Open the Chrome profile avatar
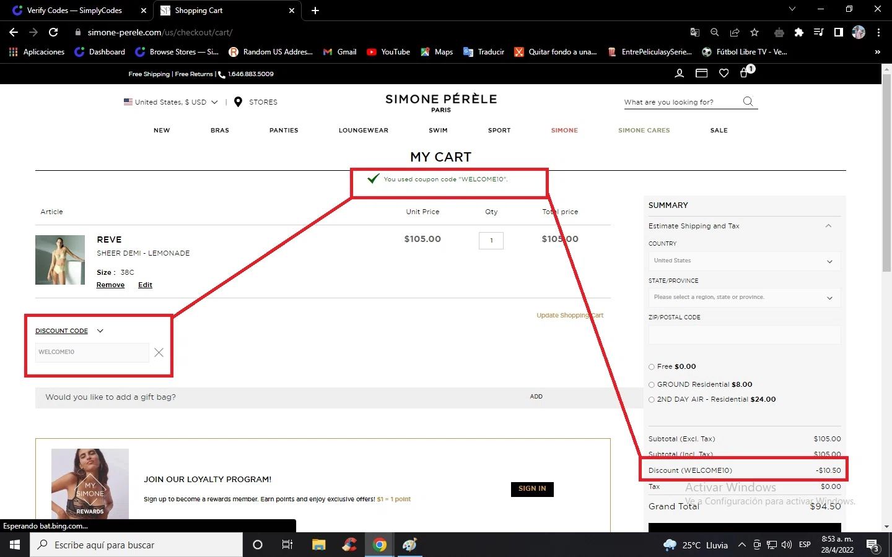This screenshot has width=892, height=557. point(859,32)
